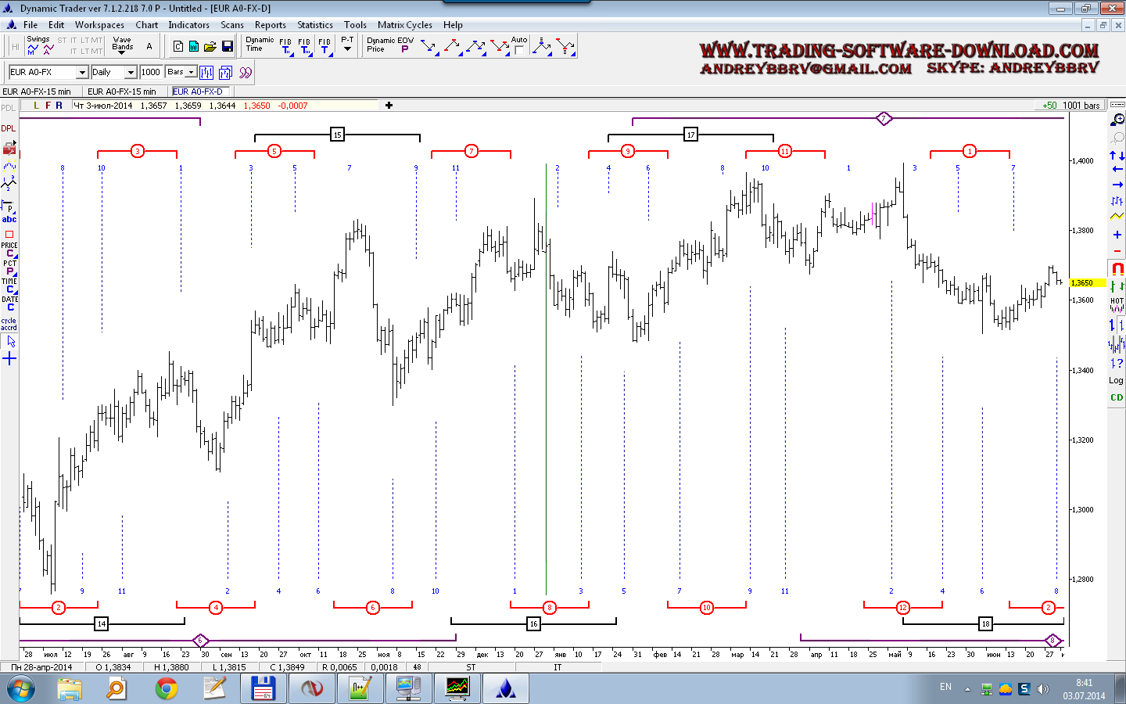
Task: Click the Save floppy disk icon
Action: point(228,47)
